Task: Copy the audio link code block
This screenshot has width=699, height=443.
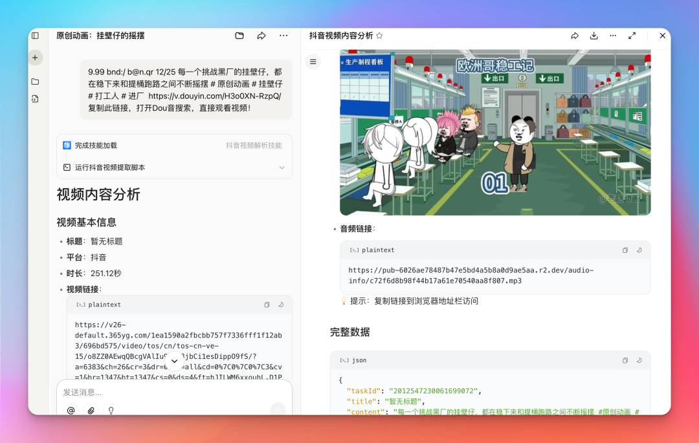Action: pyautogui.click(x=625, y=250)
